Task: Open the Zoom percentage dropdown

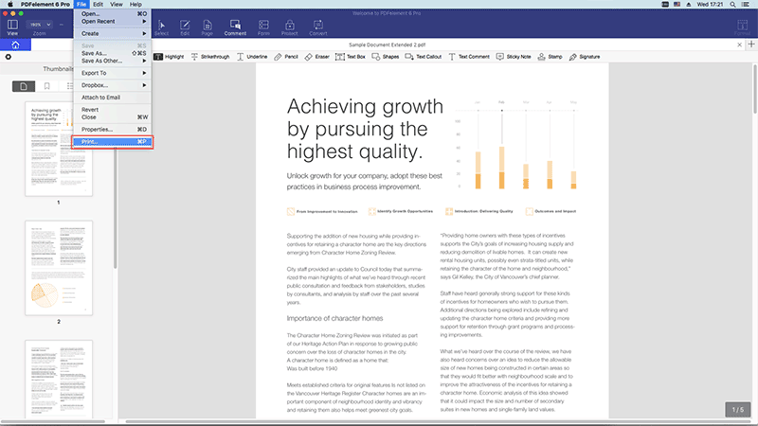Action: 39,25
